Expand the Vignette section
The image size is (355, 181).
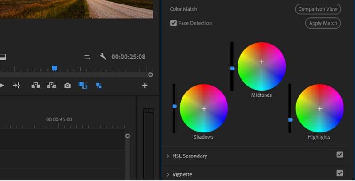[168, 174]
